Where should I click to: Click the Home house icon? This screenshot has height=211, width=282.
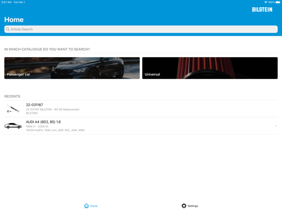[x=86, y=206]
